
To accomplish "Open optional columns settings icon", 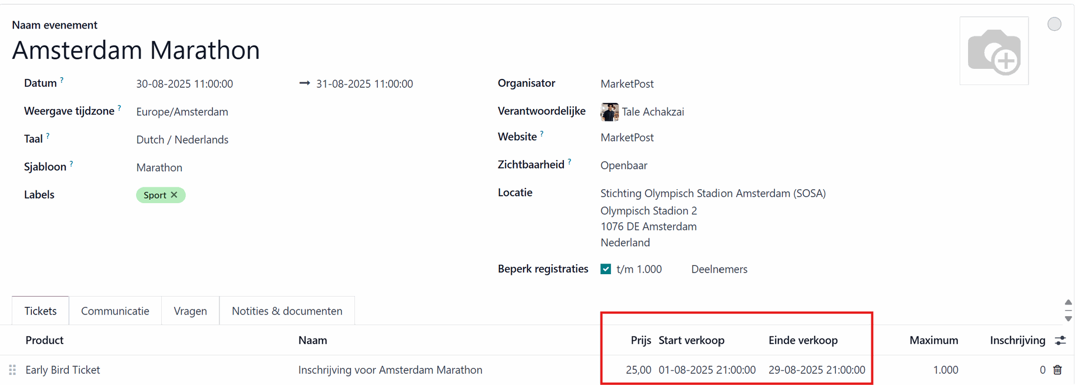I will click(1060, 340).
